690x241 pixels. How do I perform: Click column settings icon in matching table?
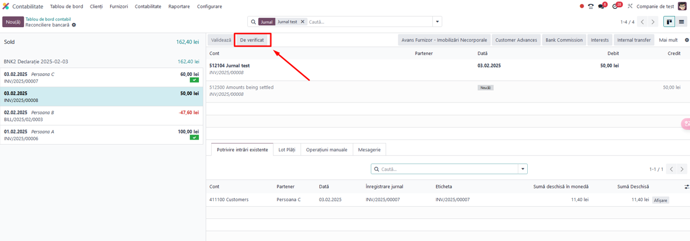[687, 187]
